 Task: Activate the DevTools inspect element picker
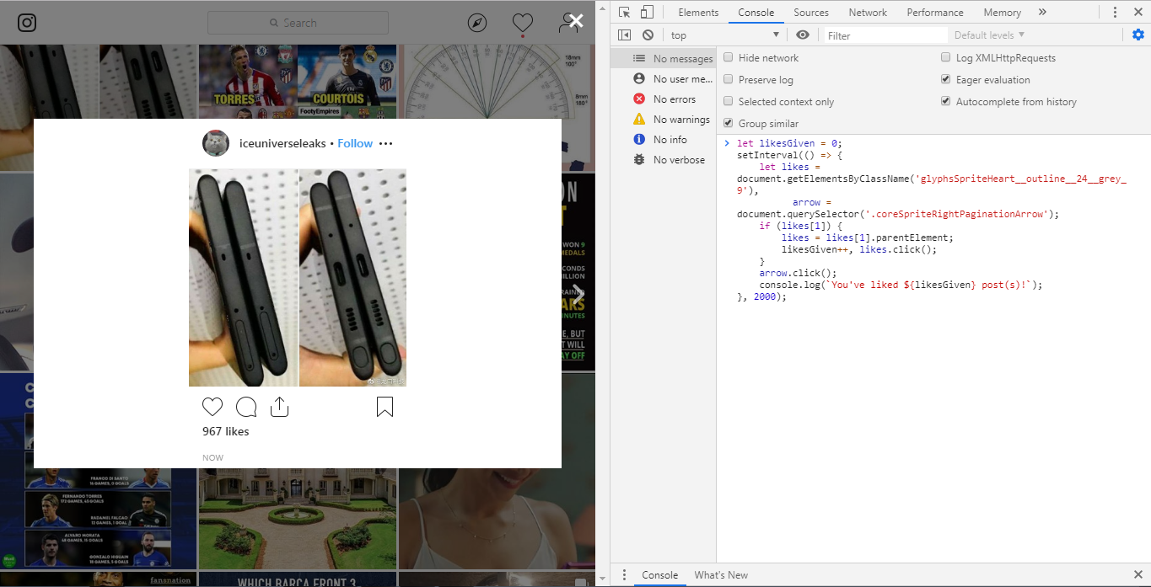[x=624, y=12]
